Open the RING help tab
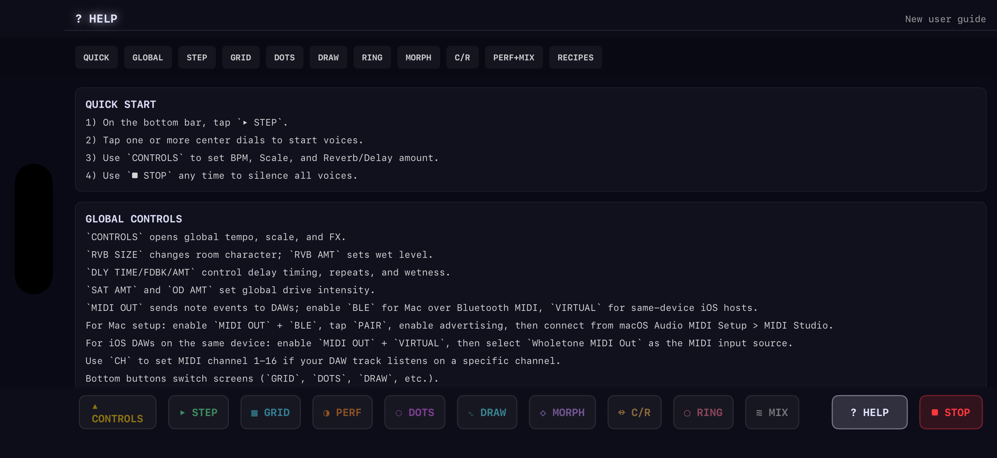 [x=372, y=57]
